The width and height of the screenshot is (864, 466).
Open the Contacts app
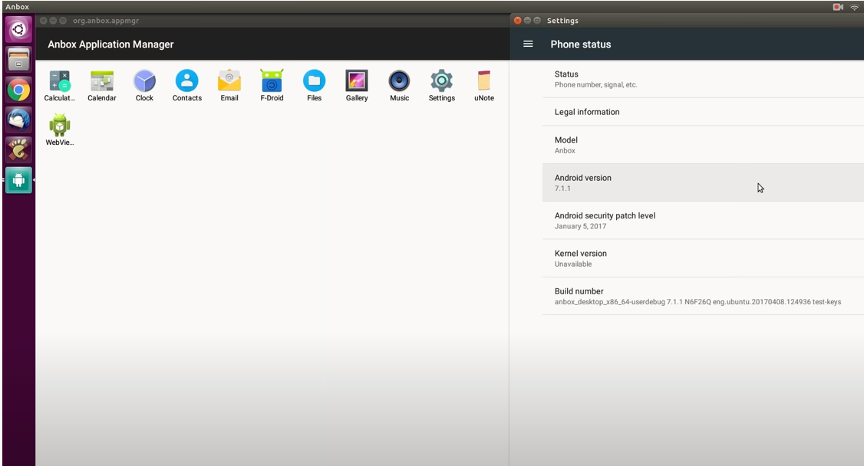point(186,82)
